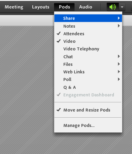Open the Audio menu
Viewport: 132px width, 154px height.
click(x=86, y=7)
